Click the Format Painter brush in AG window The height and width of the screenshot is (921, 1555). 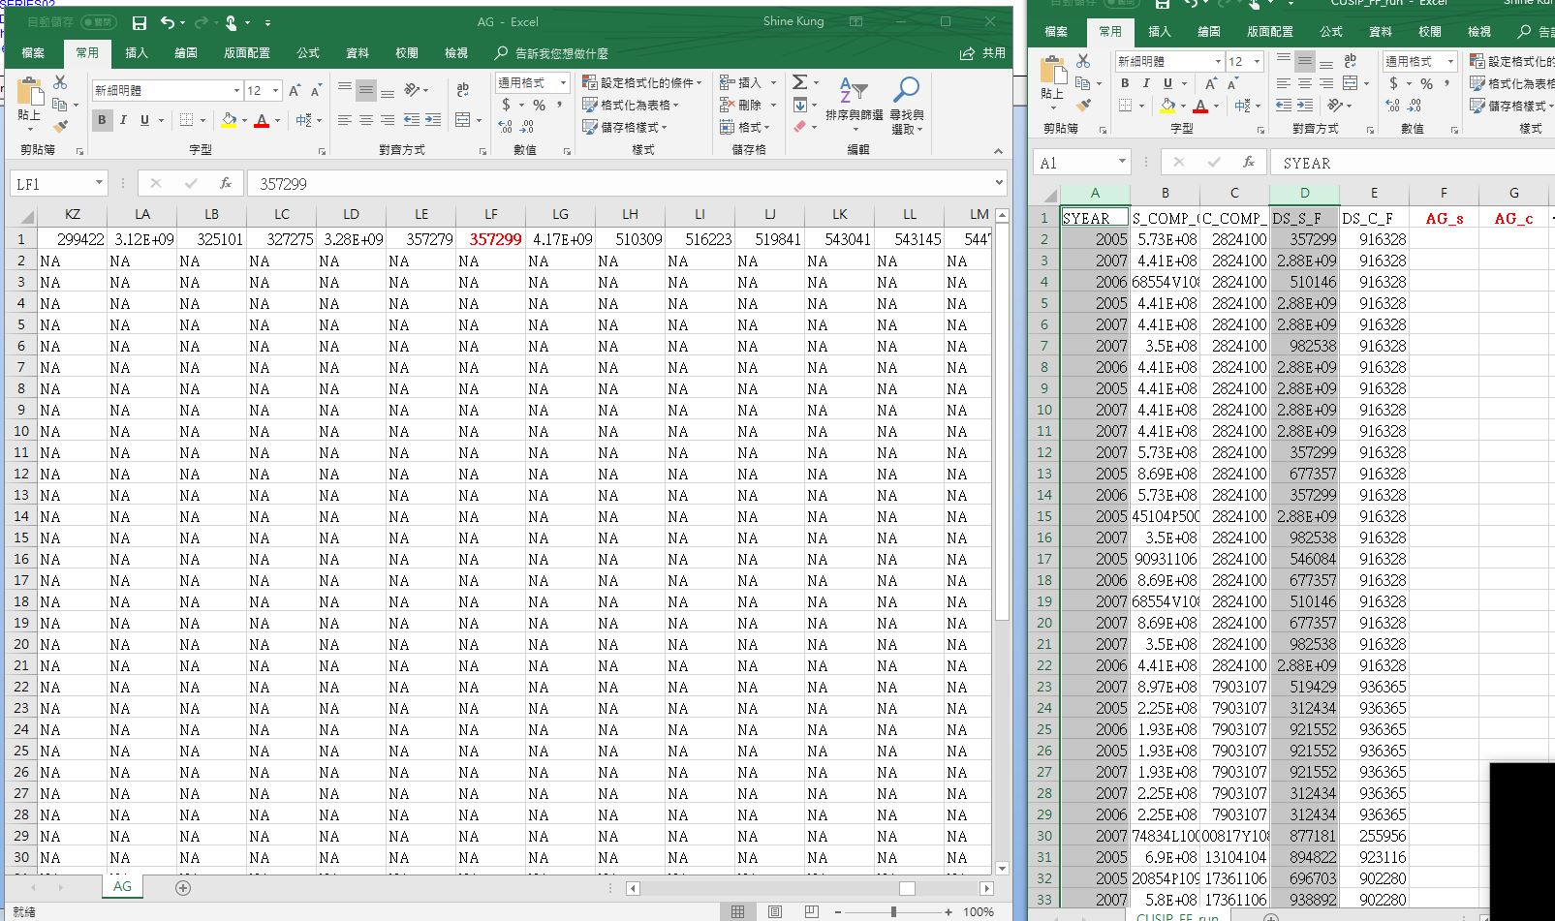(x=60, y=126)
